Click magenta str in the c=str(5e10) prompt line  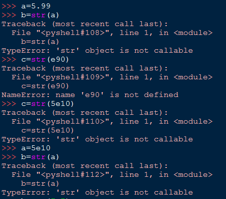pyautogui.click(x=38, y=104)
